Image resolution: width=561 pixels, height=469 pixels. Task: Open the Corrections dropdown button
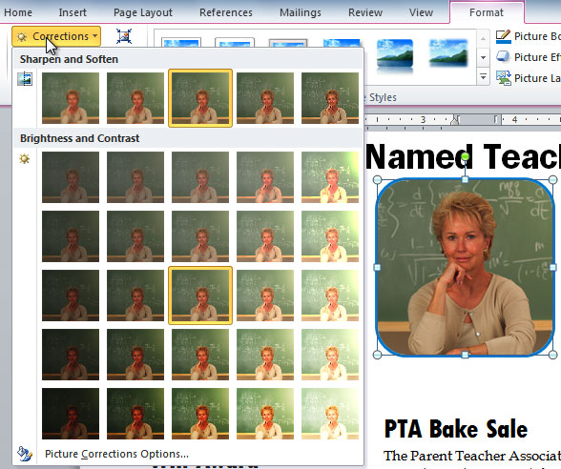[x=56, y=36]
